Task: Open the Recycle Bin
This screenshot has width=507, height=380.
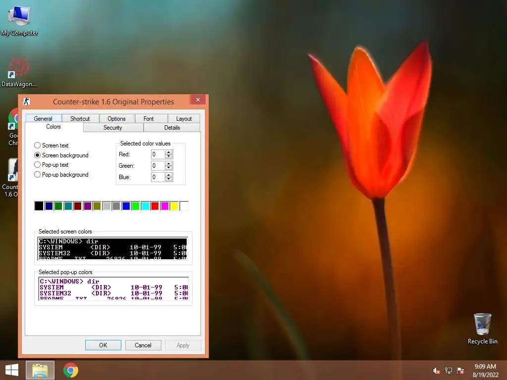Action: 482,329
